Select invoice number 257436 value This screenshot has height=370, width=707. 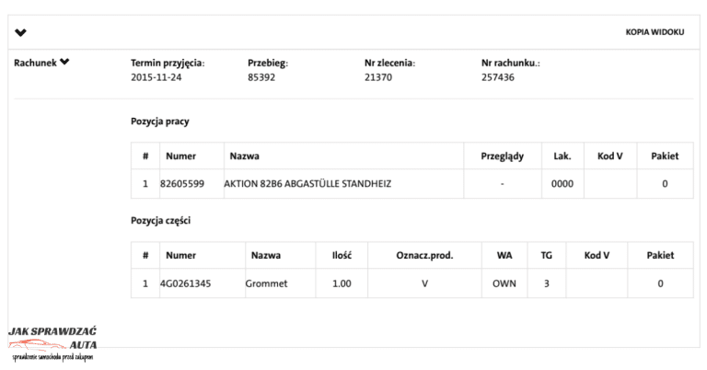tap(497, 78)
